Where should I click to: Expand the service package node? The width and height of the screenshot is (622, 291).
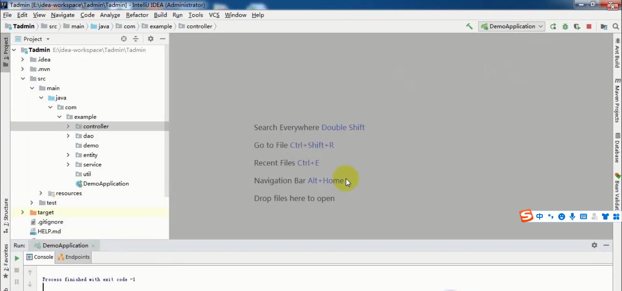click(x=68, y=165)
